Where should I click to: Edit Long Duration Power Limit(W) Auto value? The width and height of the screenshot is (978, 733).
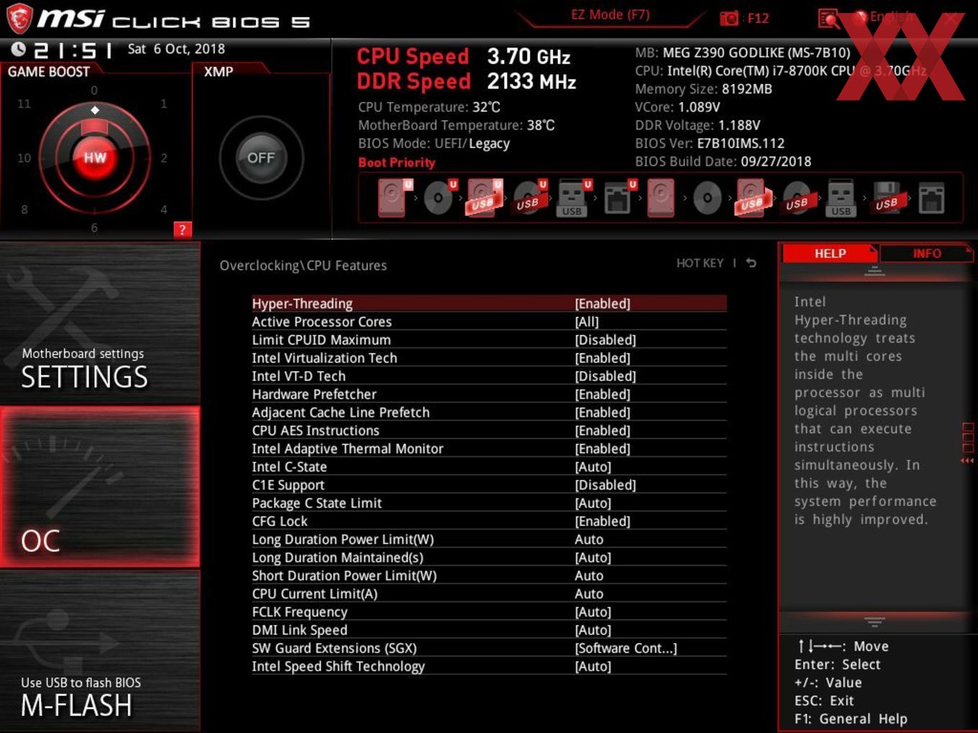click(x=589, y=540)
